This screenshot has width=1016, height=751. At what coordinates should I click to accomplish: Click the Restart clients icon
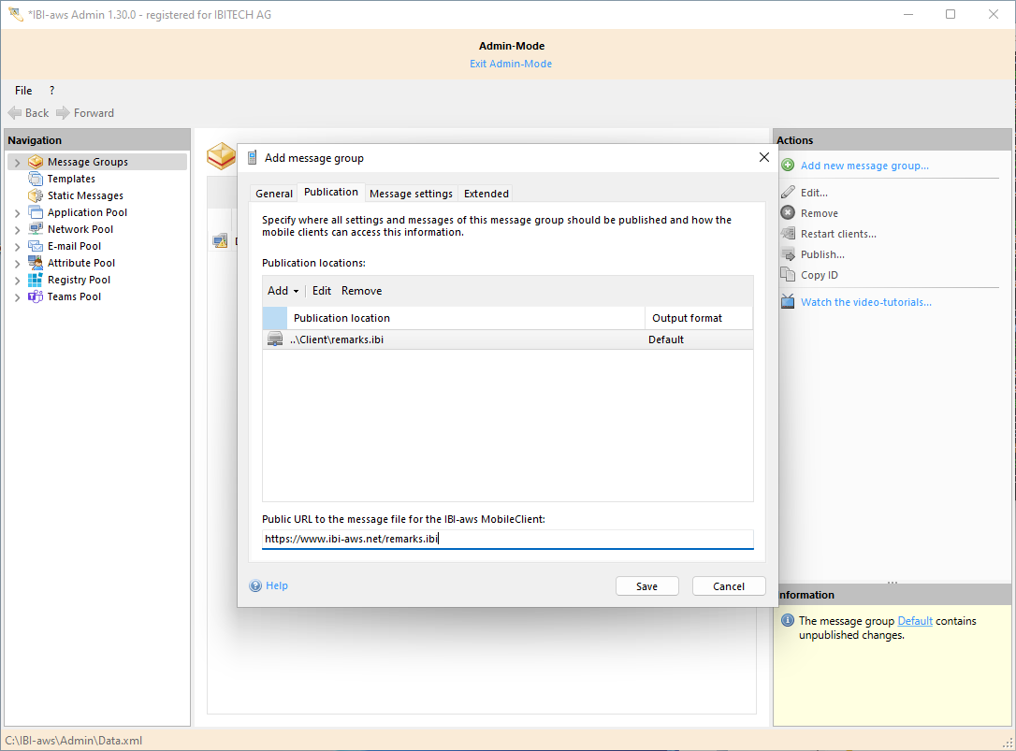(x=788, y=233)
